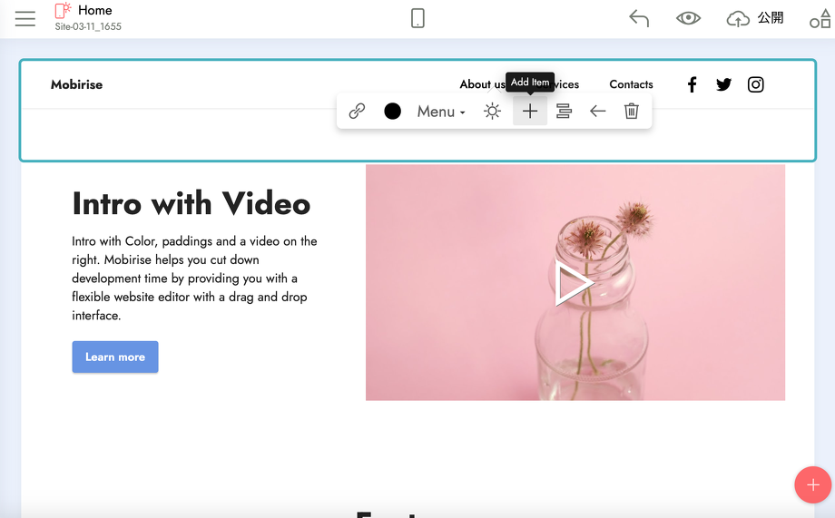
Task: Select the black color circle swatch
Action: pos(392,111)
